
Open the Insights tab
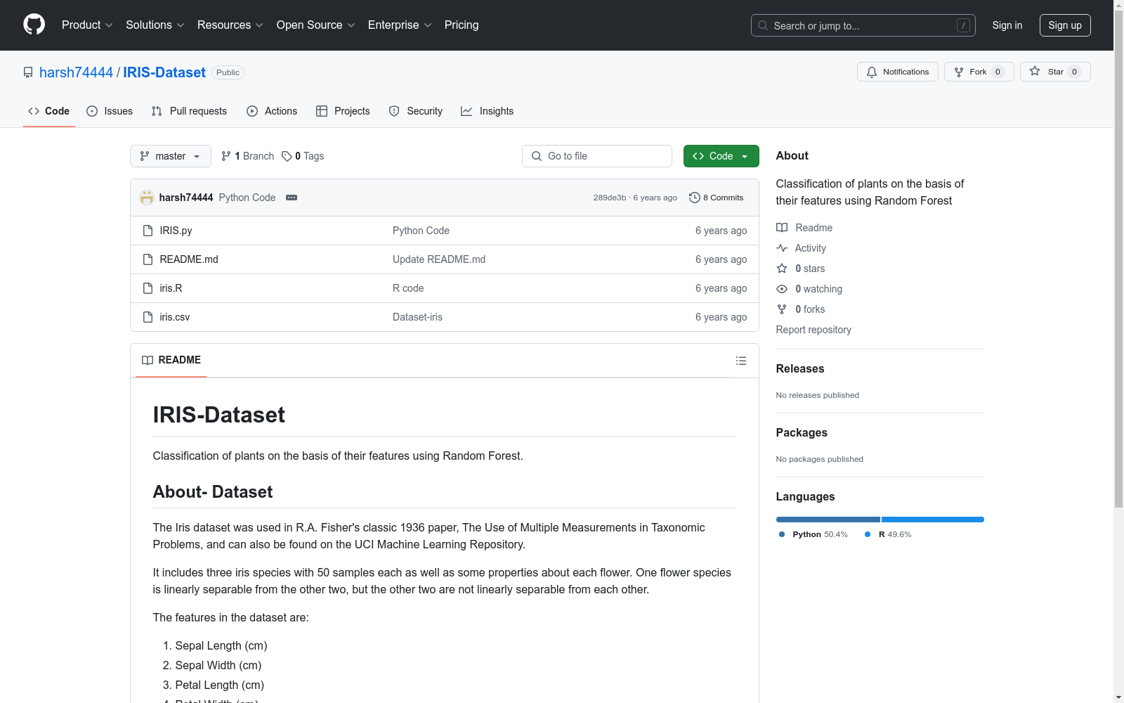pos(488,111)
